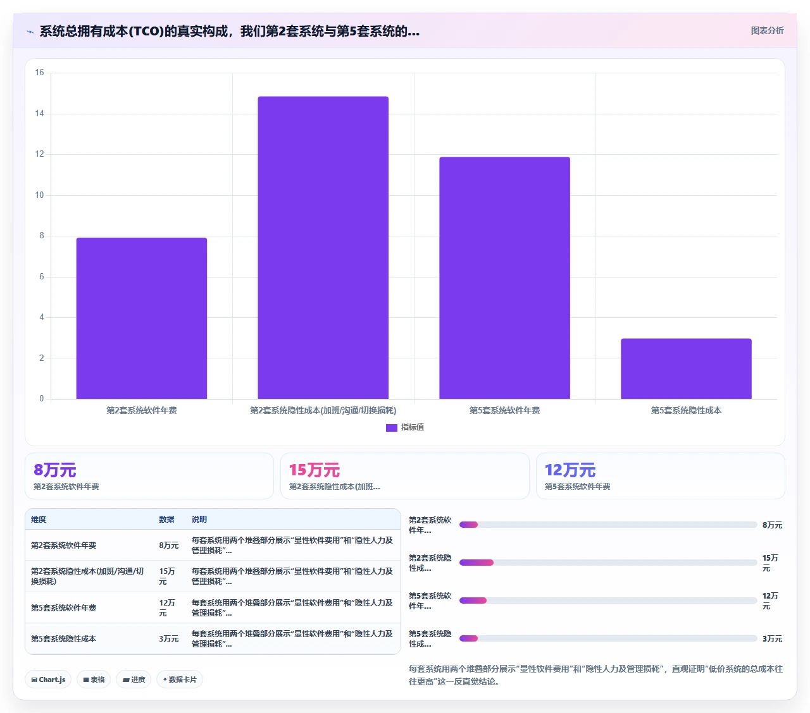Click the 指标值 legend label
Viewport: 810px width, 713px height.
click(x=413, y=427)
